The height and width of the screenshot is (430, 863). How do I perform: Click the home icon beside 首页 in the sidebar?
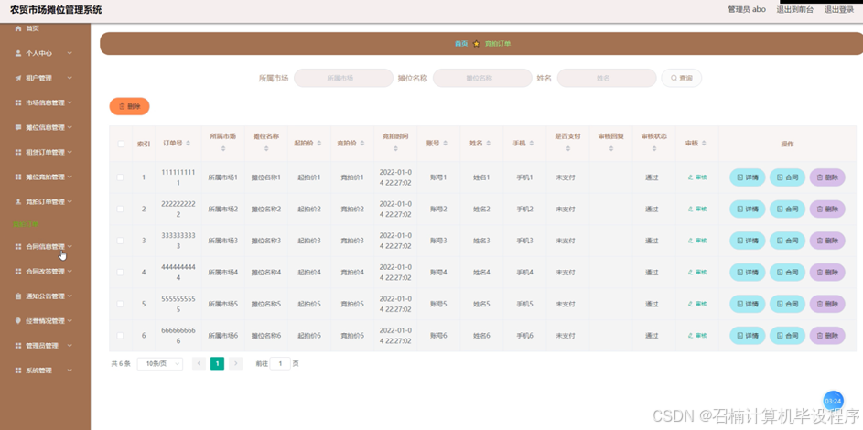click(18, 28)
